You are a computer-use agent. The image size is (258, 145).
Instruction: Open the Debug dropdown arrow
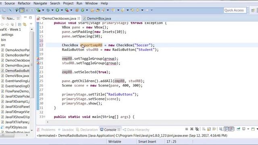point(52,10)
